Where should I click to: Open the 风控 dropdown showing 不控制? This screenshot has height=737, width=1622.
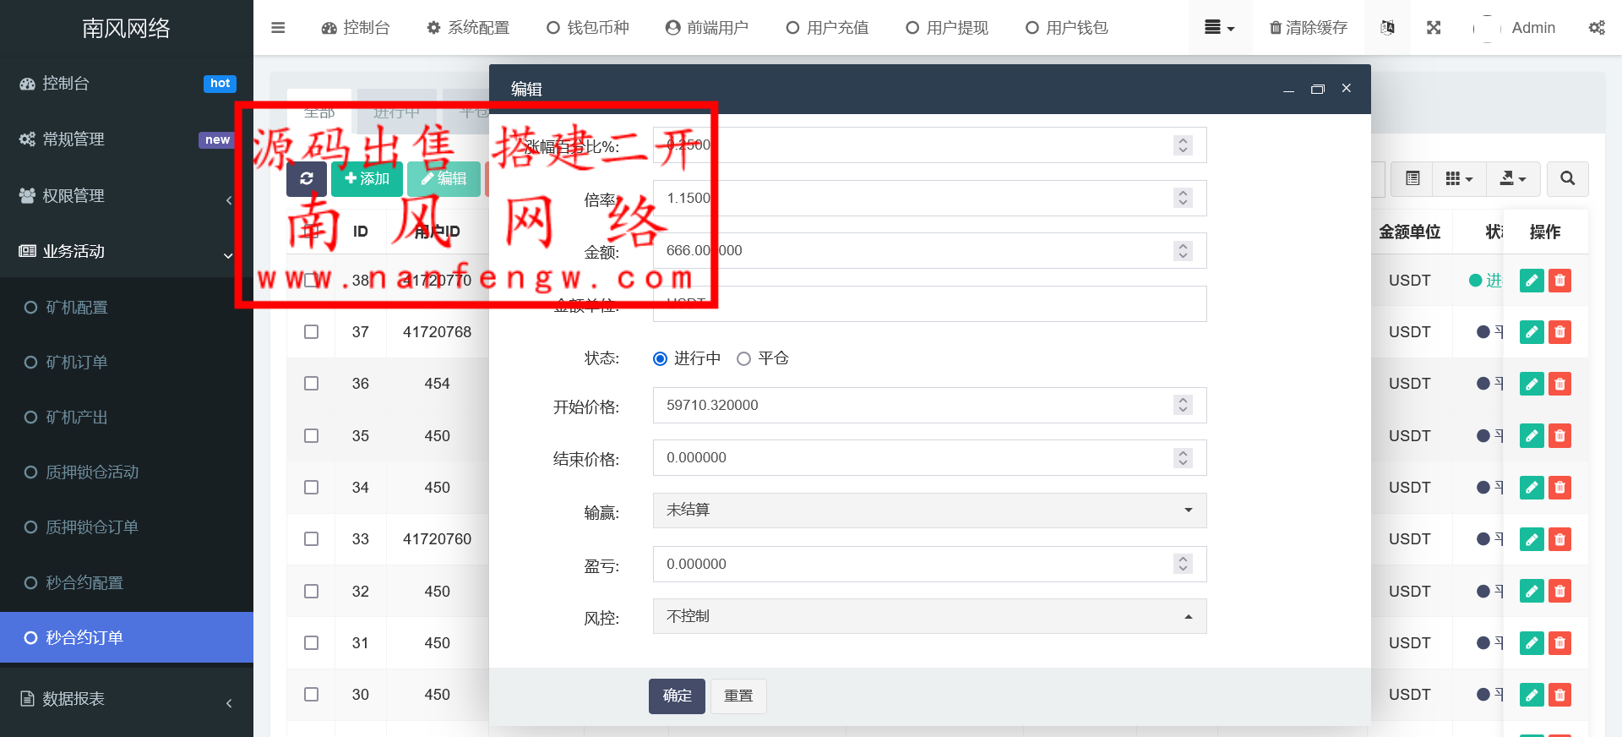929,617
